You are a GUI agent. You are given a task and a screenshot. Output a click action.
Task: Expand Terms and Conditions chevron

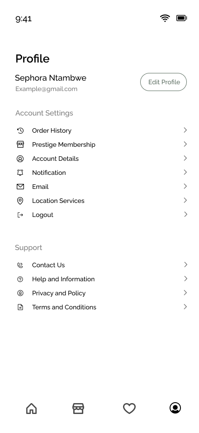(x=185, y=307)
